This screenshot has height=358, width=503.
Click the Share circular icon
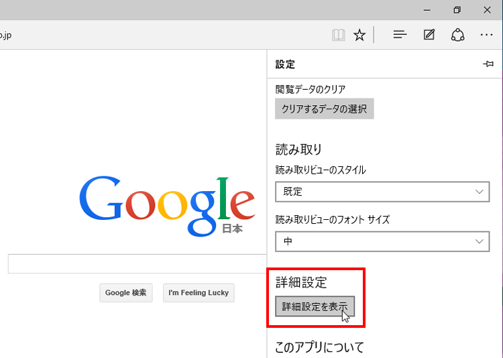click(458, 35)
